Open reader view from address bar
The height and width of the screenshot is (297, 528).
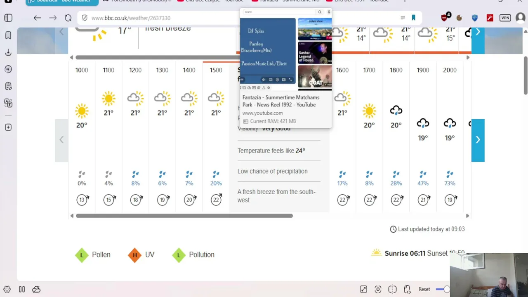click(403, 18)
